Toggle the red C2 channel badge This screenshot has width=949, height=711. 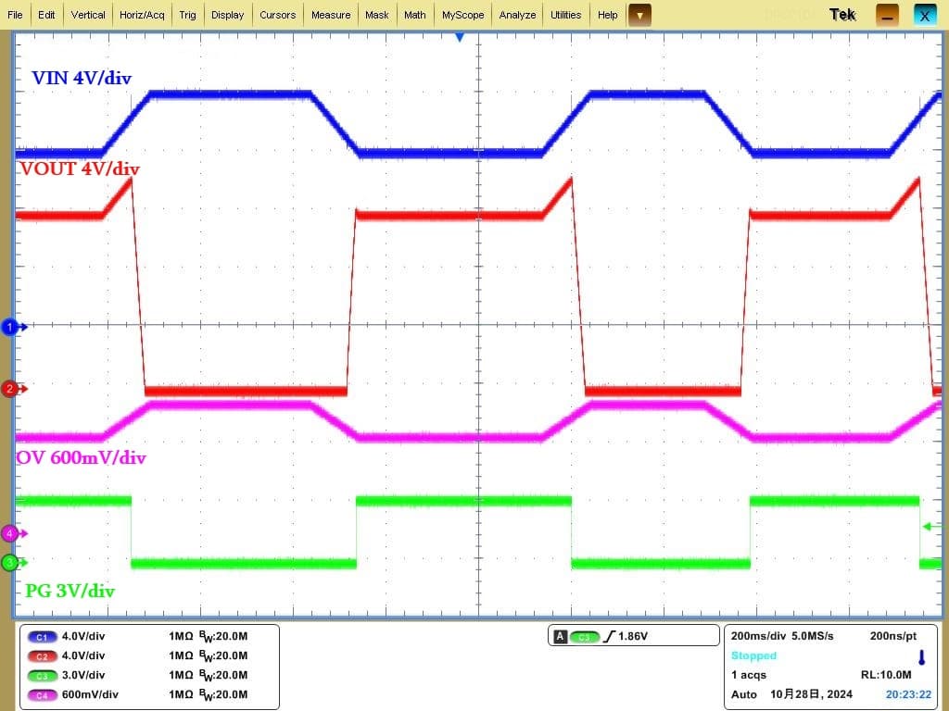pyautogui.click(x=43, y=656)
